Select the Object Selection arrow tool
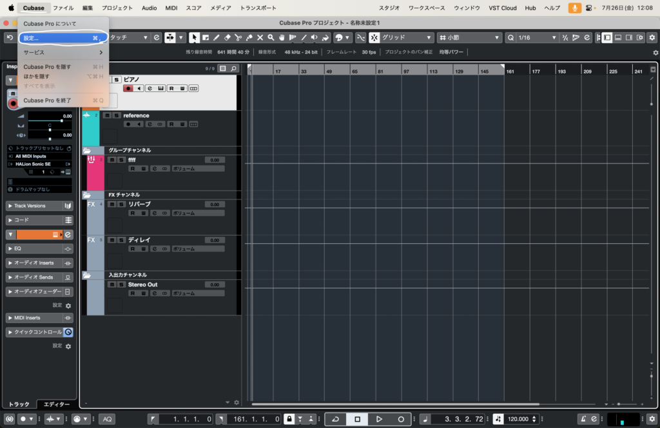The image size is (660, 428). pyautogui.click(x=194, y=38)
